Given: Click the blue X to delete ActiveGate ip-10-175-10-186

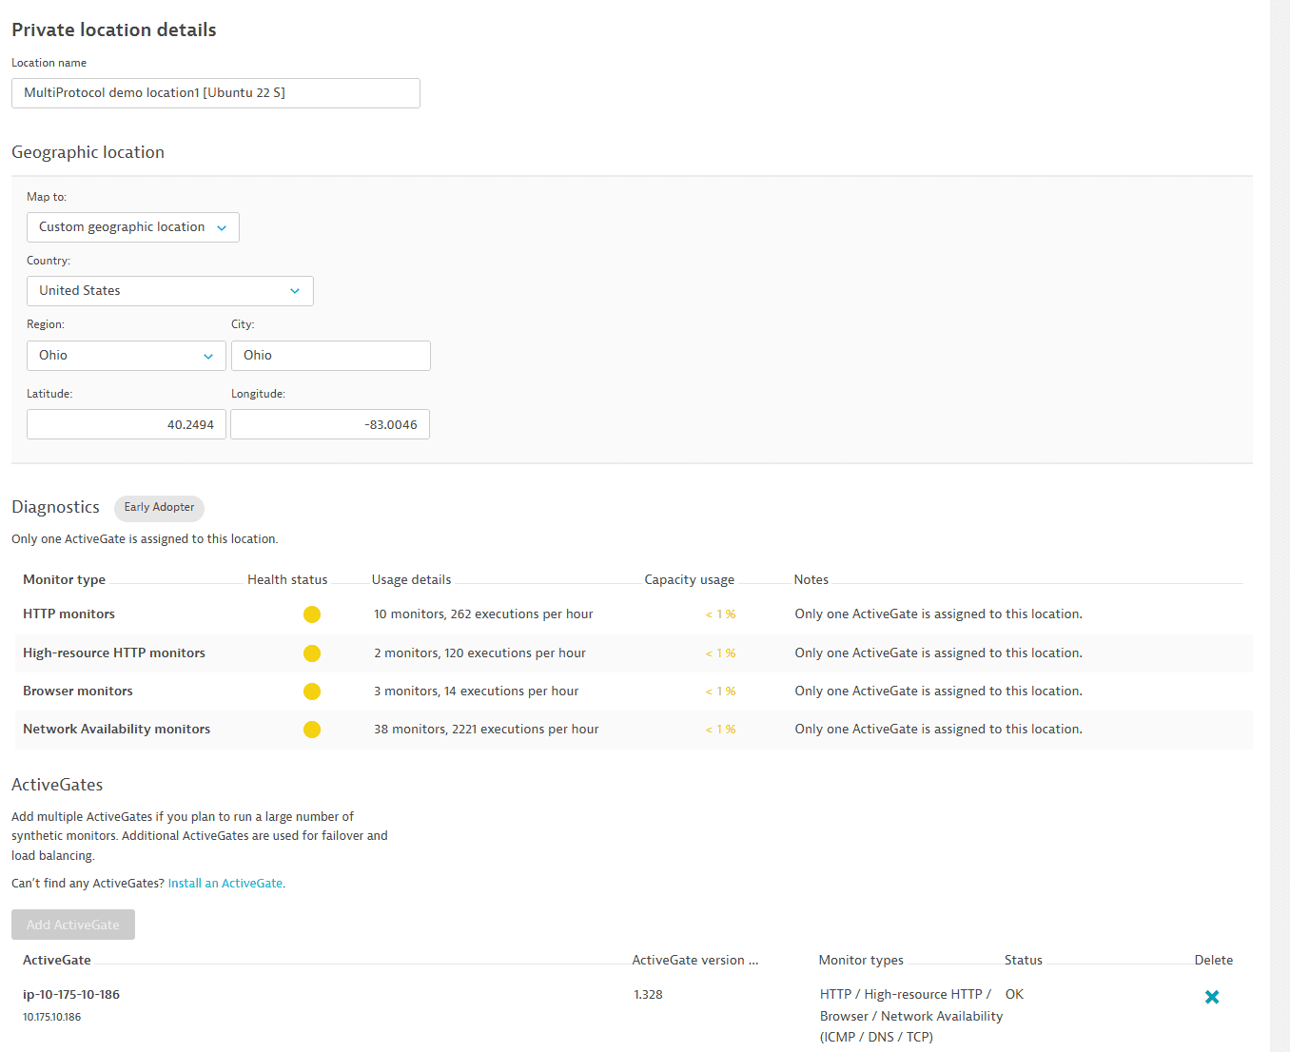Looking at the screenshot, I should [x=1212, y=997].
